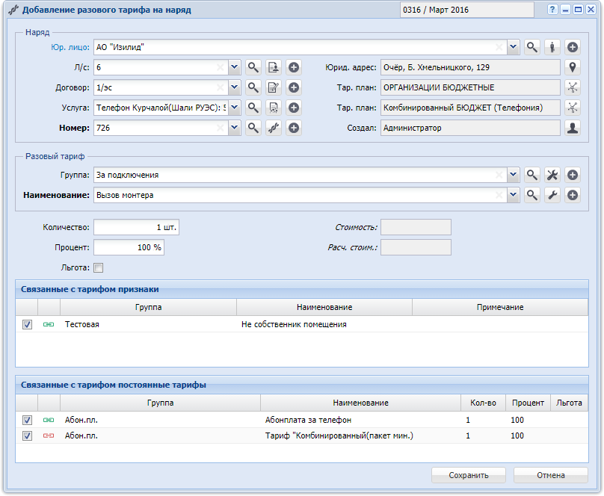Add new tariff name plus icon

[573, 195]
